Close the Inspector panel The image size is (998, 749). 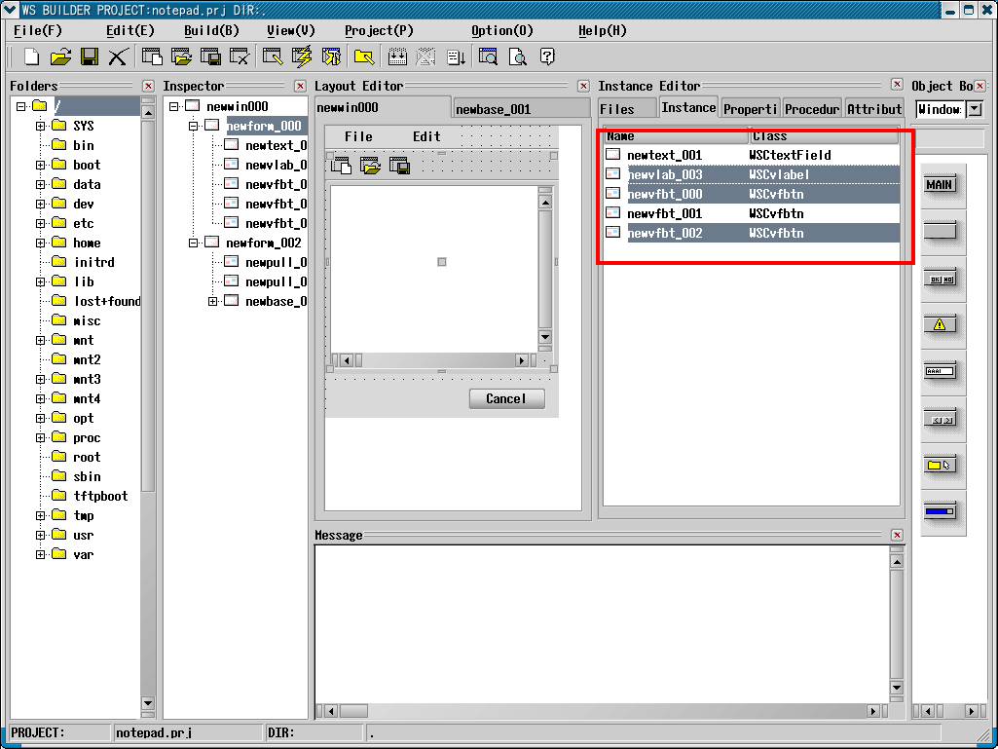[x=301, y=86]
